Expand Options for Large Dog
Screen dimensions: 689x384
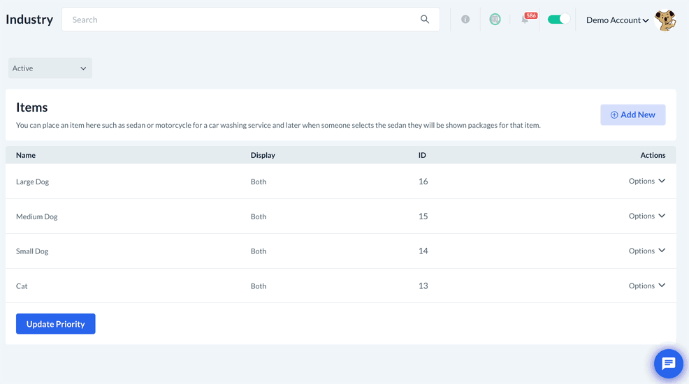646,182
